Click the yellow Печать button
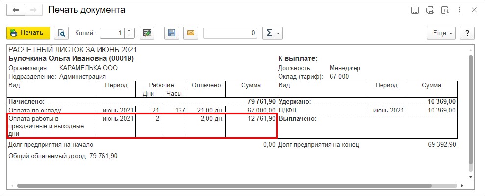 point(28,33)
